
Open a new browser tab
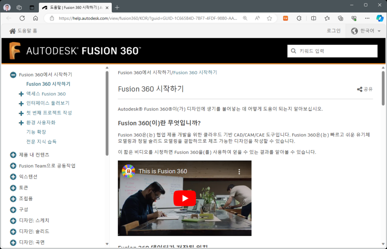point(117,8)
